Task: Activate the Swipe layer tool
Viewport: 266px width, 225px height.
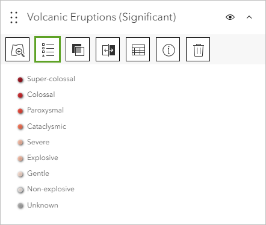Action: point(108,49)
